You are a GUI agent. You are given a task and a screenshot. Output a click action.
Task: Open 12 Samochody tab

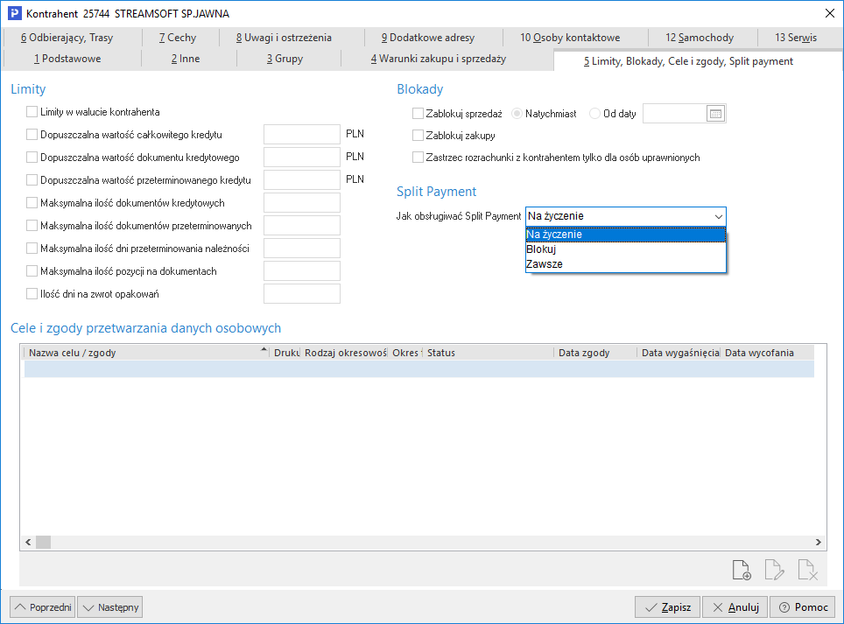coord(700,38)
